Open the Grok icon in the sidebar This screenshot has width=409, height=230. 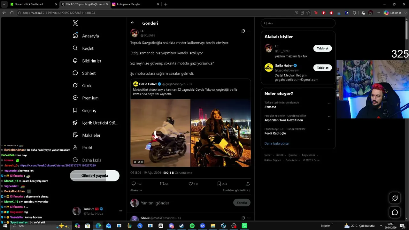(x=75, y=85)
